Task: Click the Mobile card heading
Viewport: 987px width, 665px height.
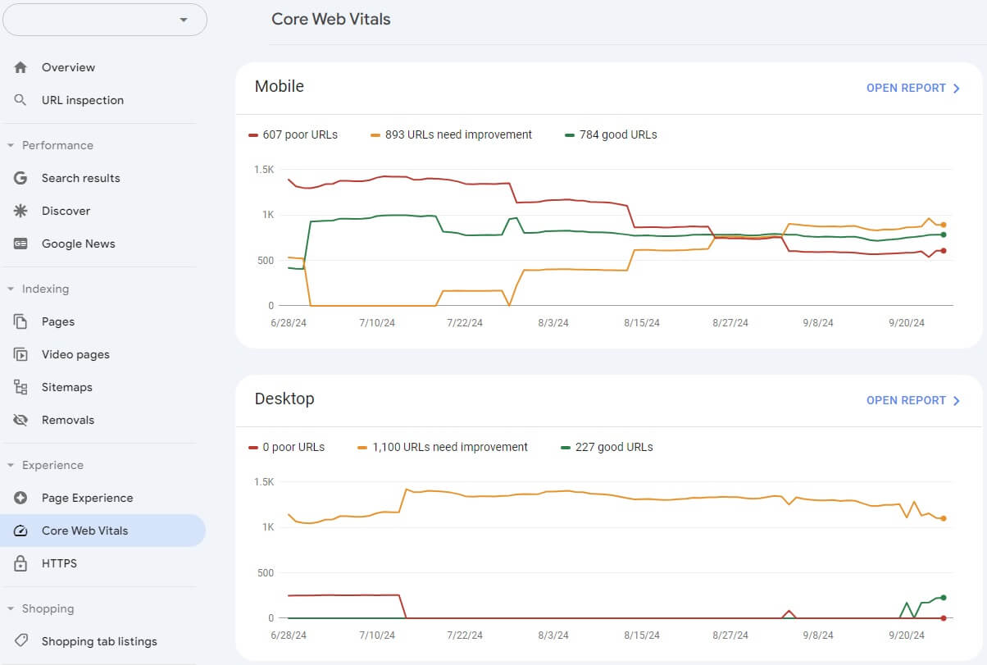Action: (280, 86)
